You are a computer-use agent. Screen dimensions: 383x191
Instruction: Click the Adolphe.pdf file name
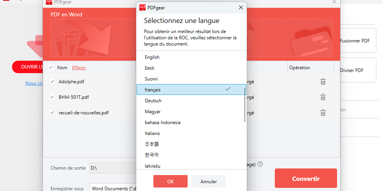71,82
